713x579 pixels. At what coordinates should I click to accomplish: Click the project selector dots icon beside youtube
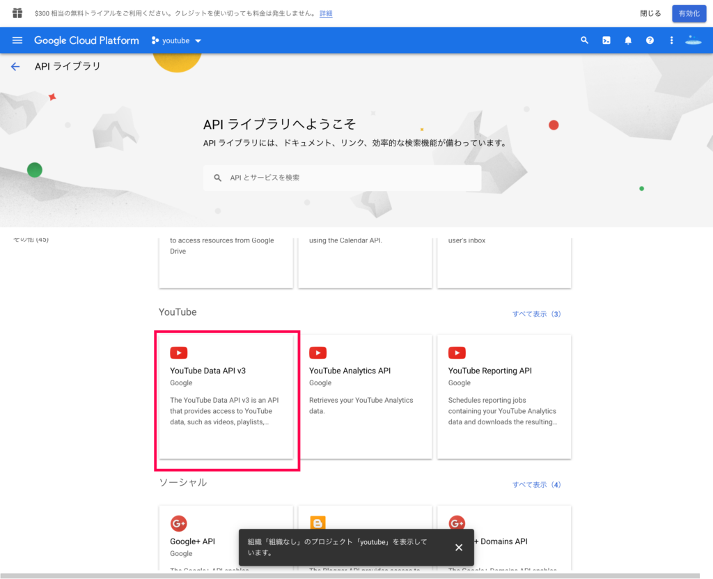coord(155,40)
